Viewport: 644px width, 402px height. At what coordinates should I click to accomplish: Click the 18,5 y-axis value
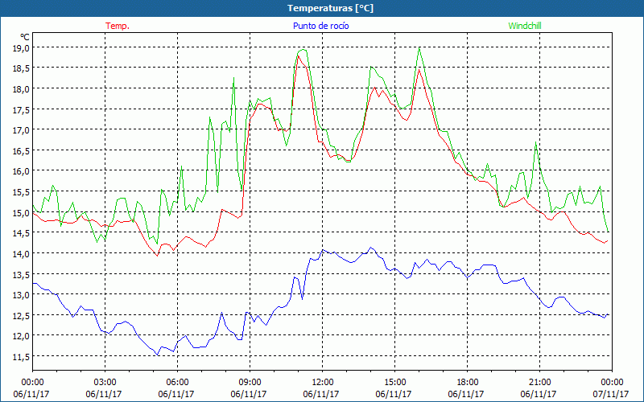pyautogui.click(x=21, y=68)
